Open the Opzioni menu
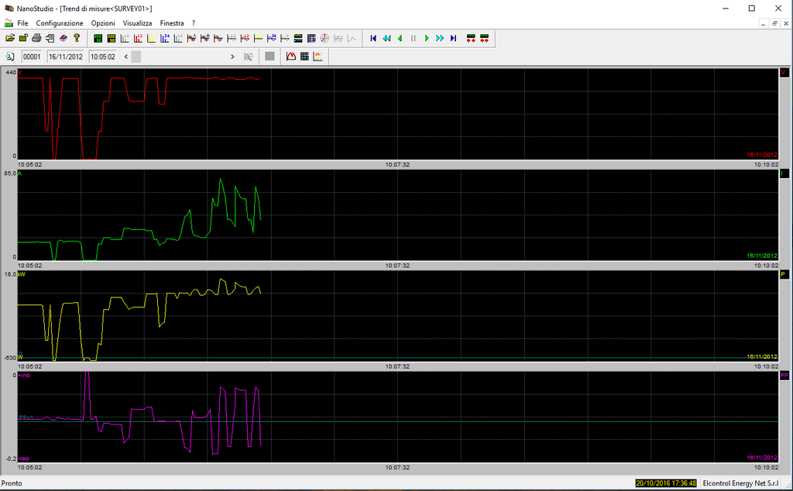The width and height of the screenshot is (793, 491). tap(102, 23)
